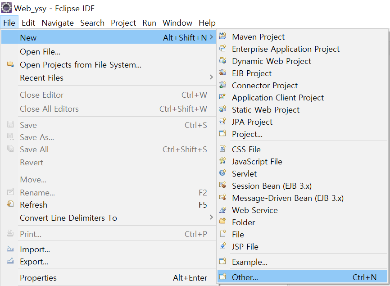Click the JSP File icon
This screenshot has width=390, height=286.
[x=222, y=246]
